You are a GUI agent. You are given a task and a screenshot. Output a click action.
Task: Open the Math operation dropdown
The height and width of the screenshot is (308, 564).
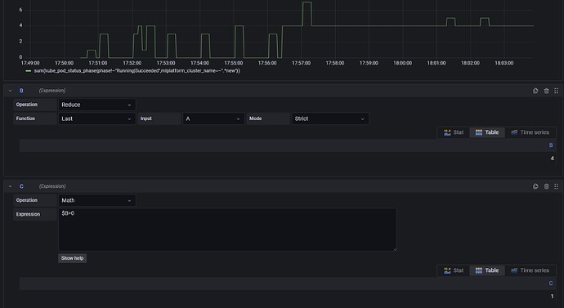coord(96,200)
